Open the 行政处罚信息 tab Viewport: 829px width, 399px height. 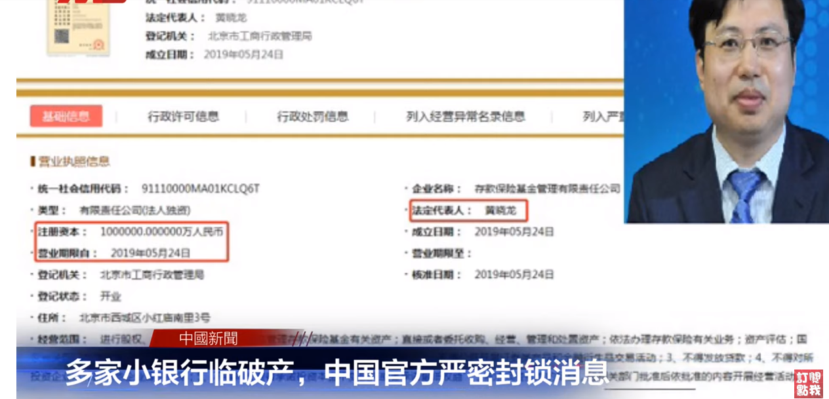pos(312,117)
